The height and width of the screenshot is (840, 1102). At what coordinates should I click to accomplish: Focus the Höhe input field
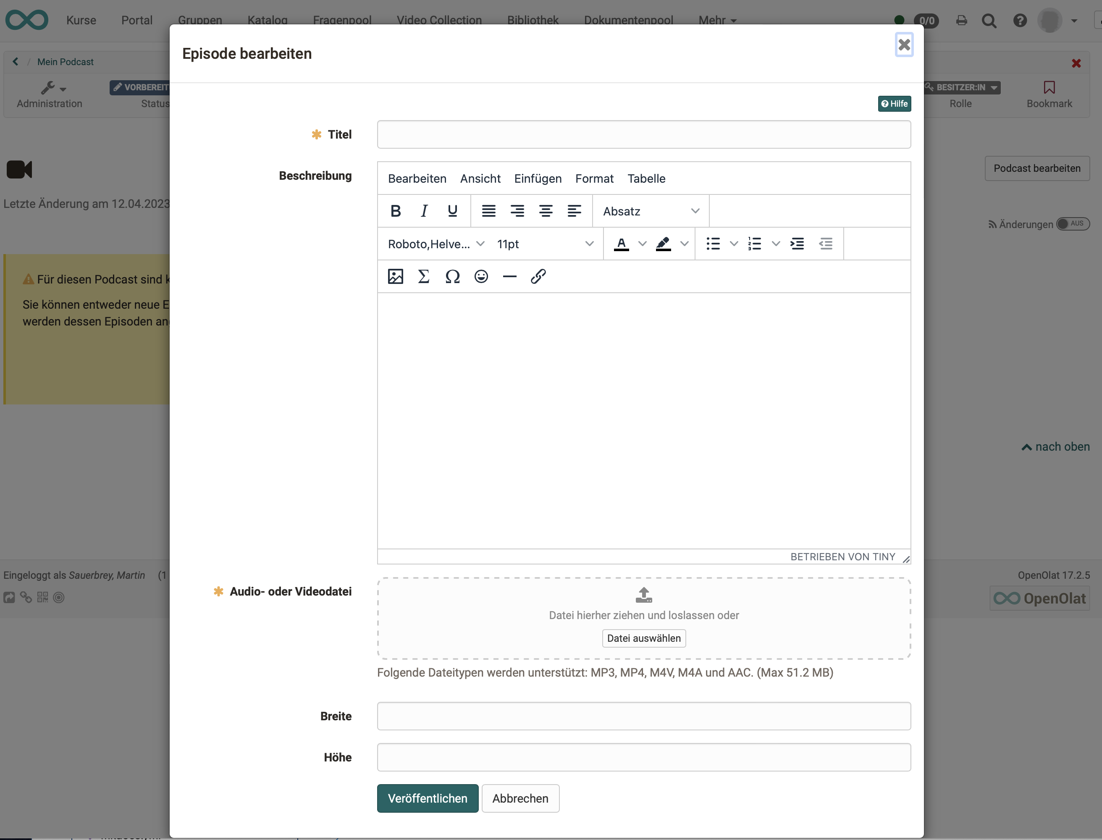(643, 757)
